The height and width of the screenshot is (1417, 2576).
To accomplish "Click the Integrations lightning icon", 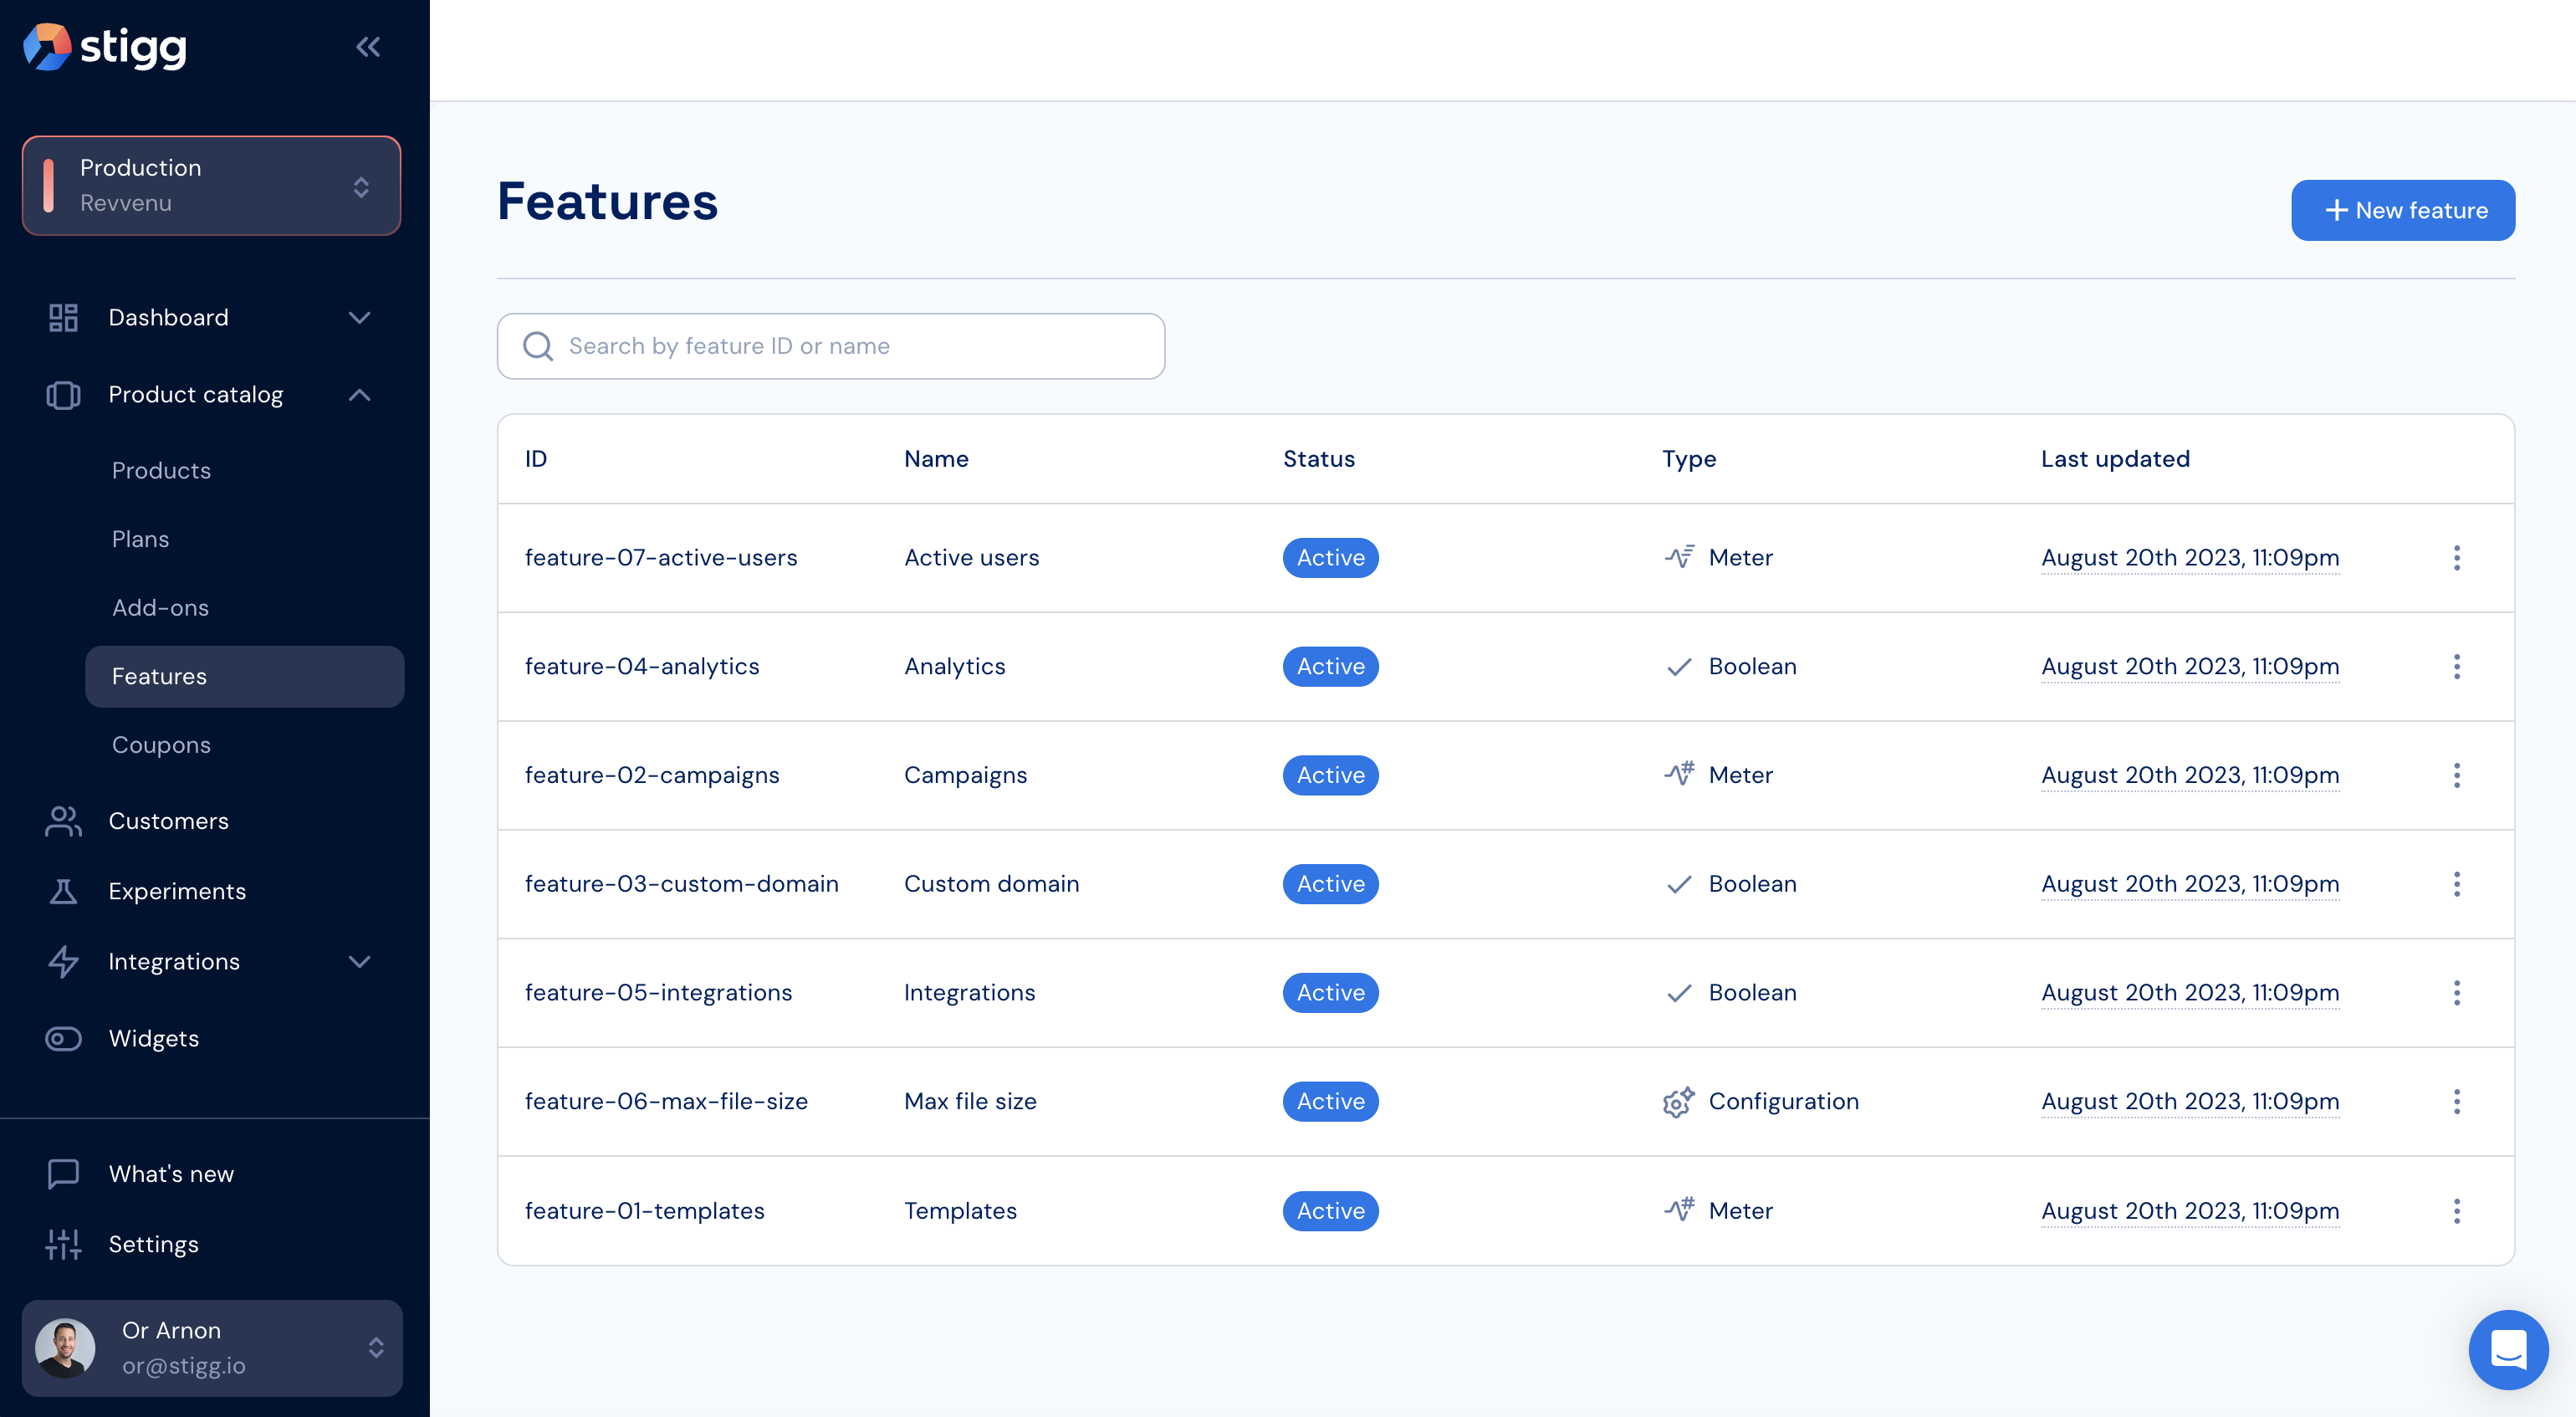I will coord(63,961).
